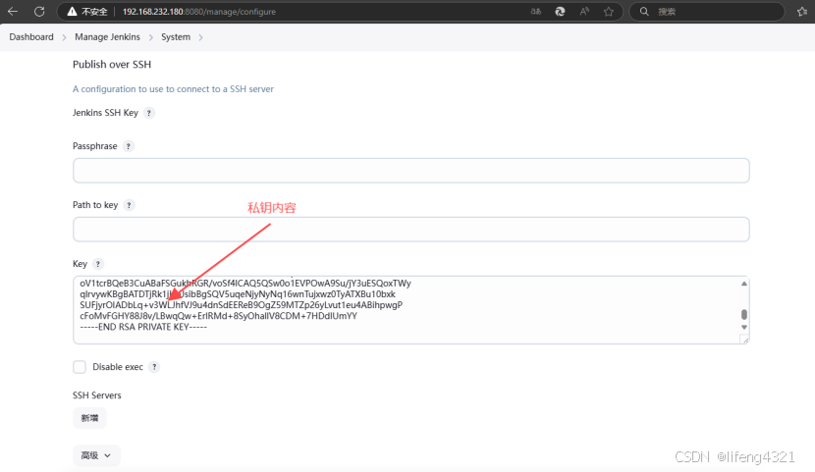Open favorites list icon at top right

[802, 11]
